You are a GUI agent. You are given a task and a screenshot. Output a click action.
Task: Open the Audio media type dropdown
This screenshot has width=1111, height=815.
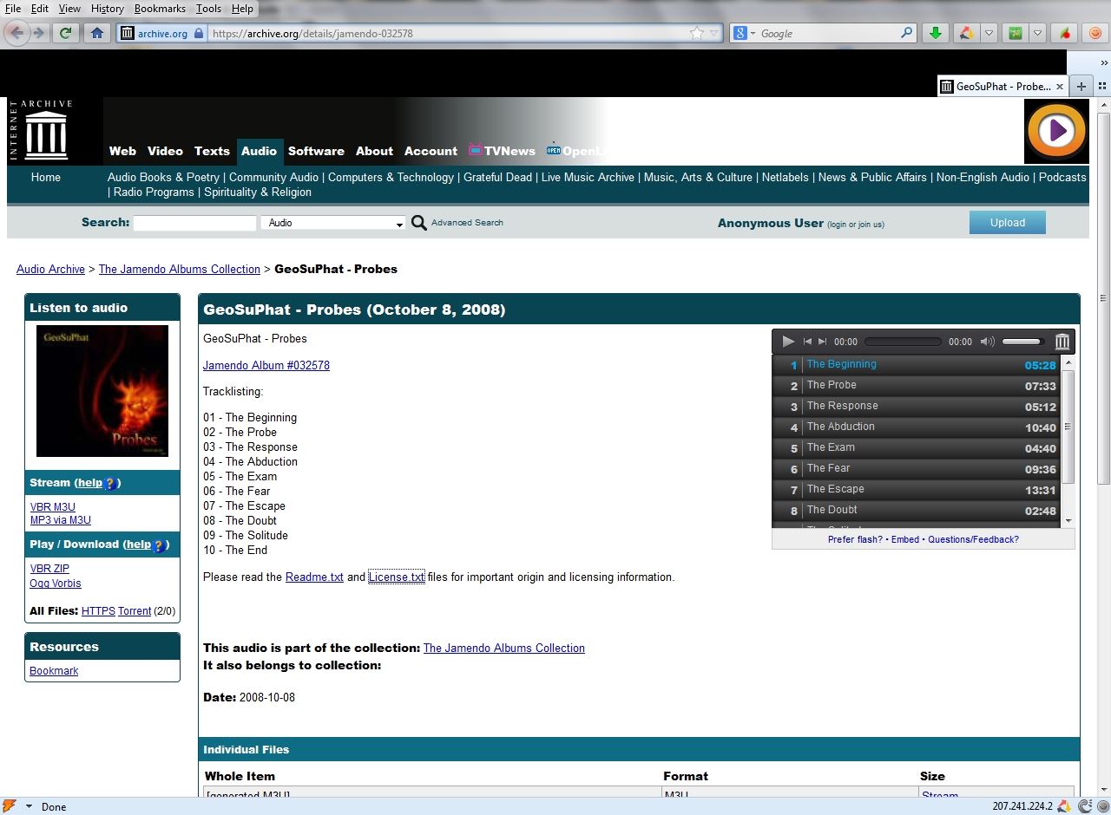pyautogui.click(x=333, y=223)
